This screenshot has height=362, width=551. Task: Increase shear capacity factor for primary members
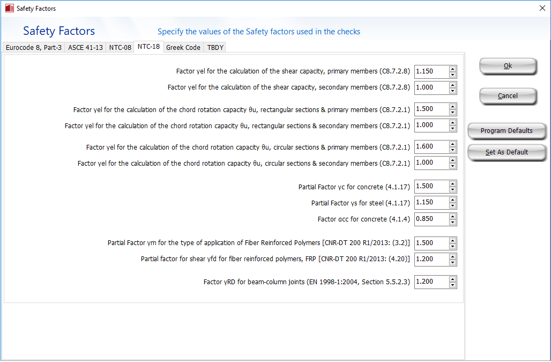pyautogui.click(x=453, y=69)
